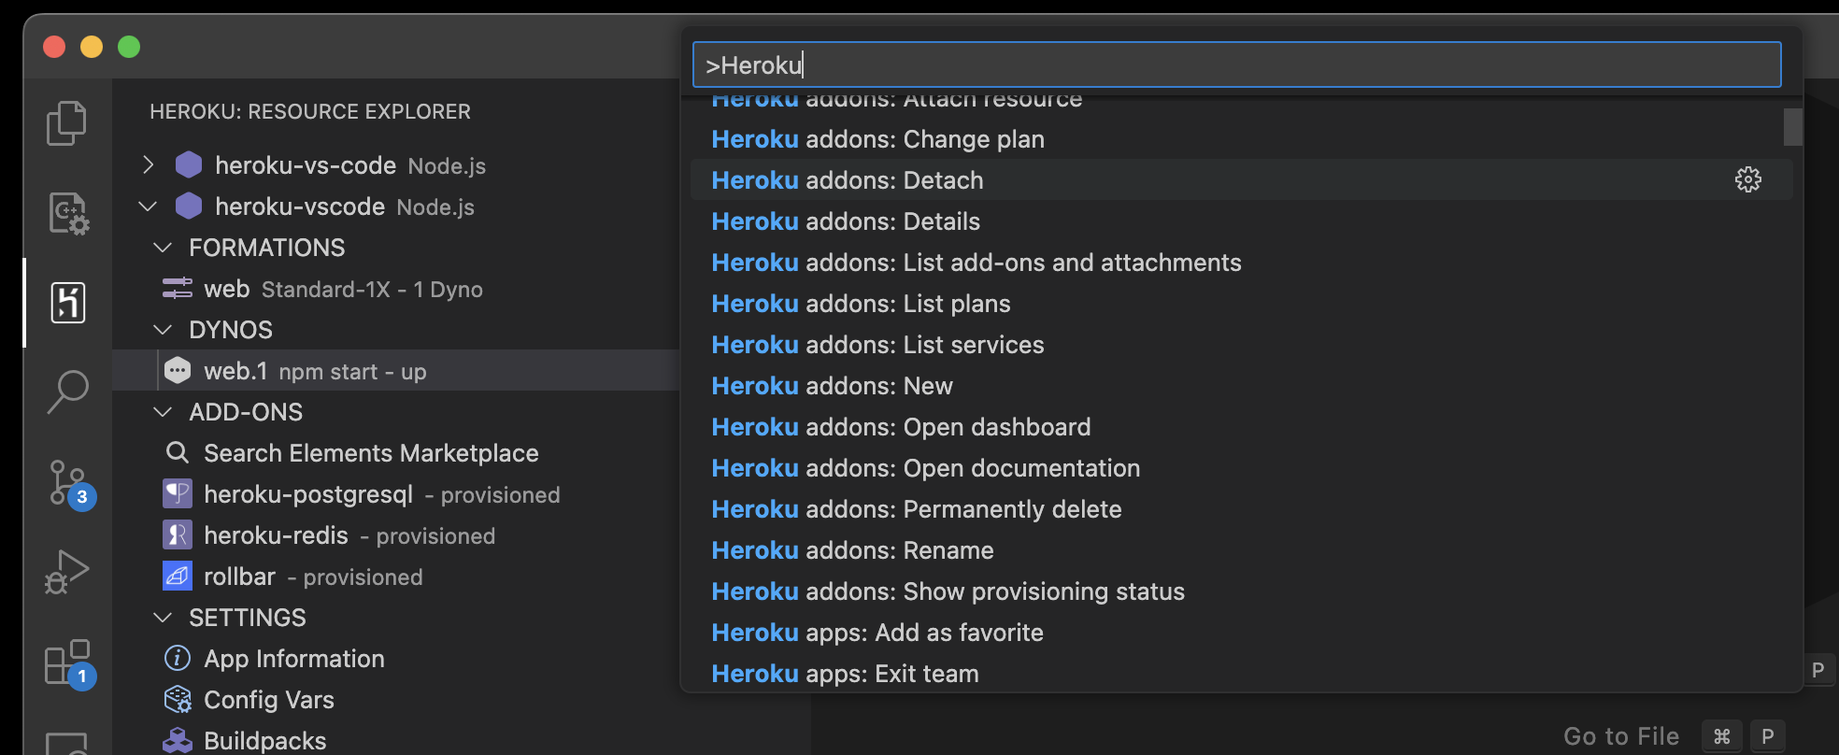Run Heroku addons: Permanently delete command
Viewport: 1839px width, 755px height.
1241,509
